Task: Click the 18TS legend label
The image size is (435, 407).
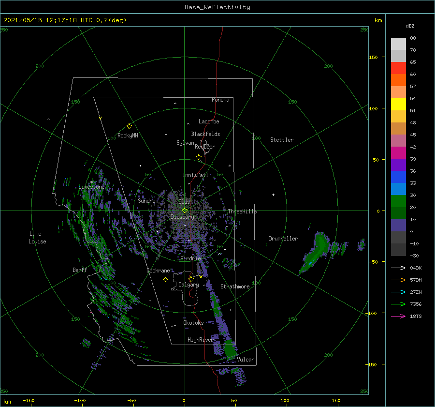Action: click(416, 316)
